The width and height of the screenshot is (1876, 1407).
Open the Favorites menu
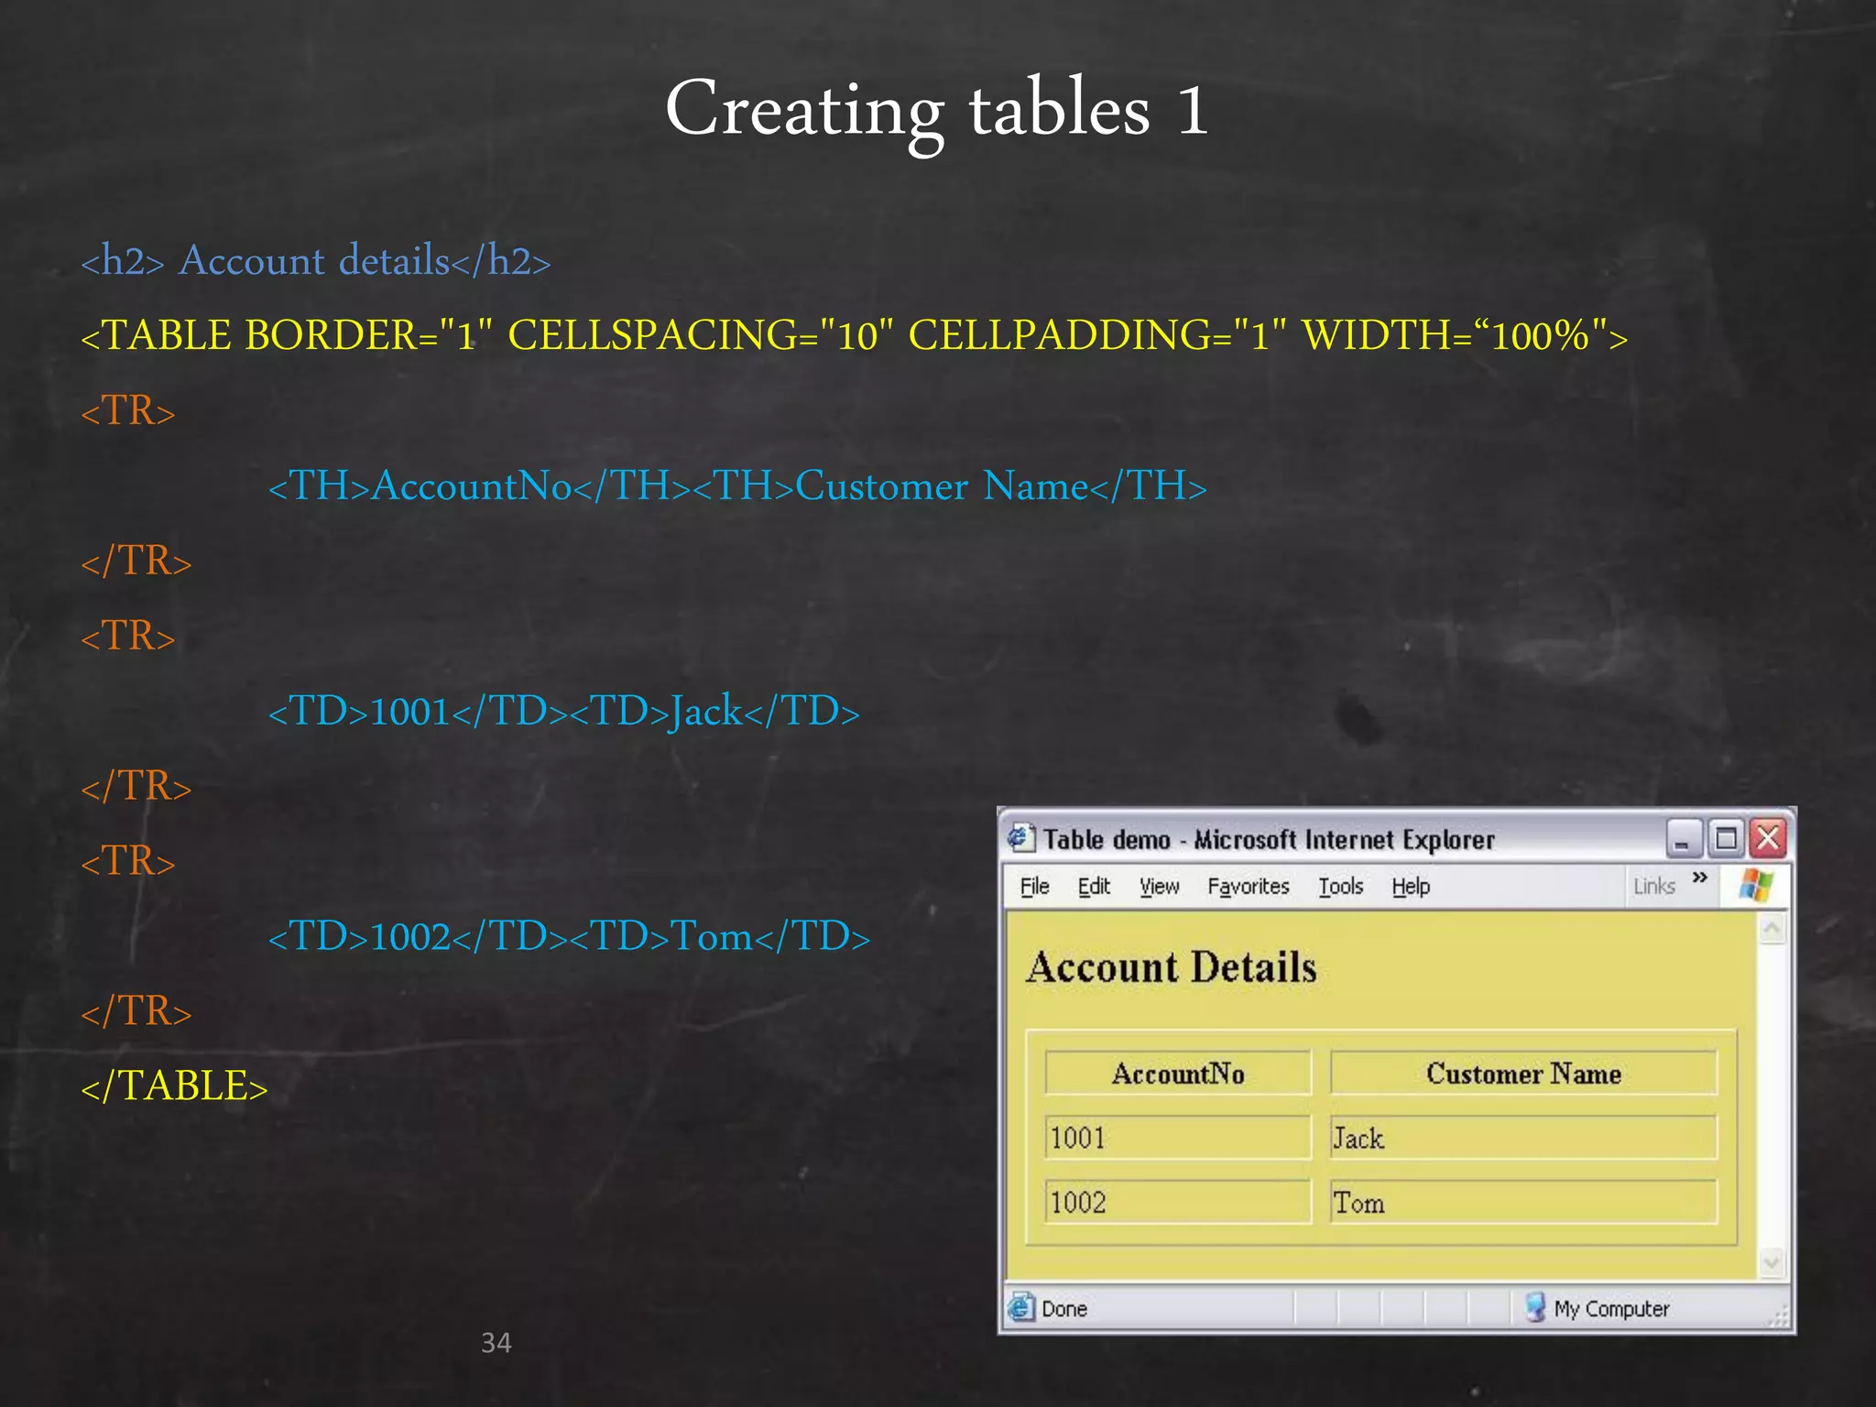[1248, 887]
